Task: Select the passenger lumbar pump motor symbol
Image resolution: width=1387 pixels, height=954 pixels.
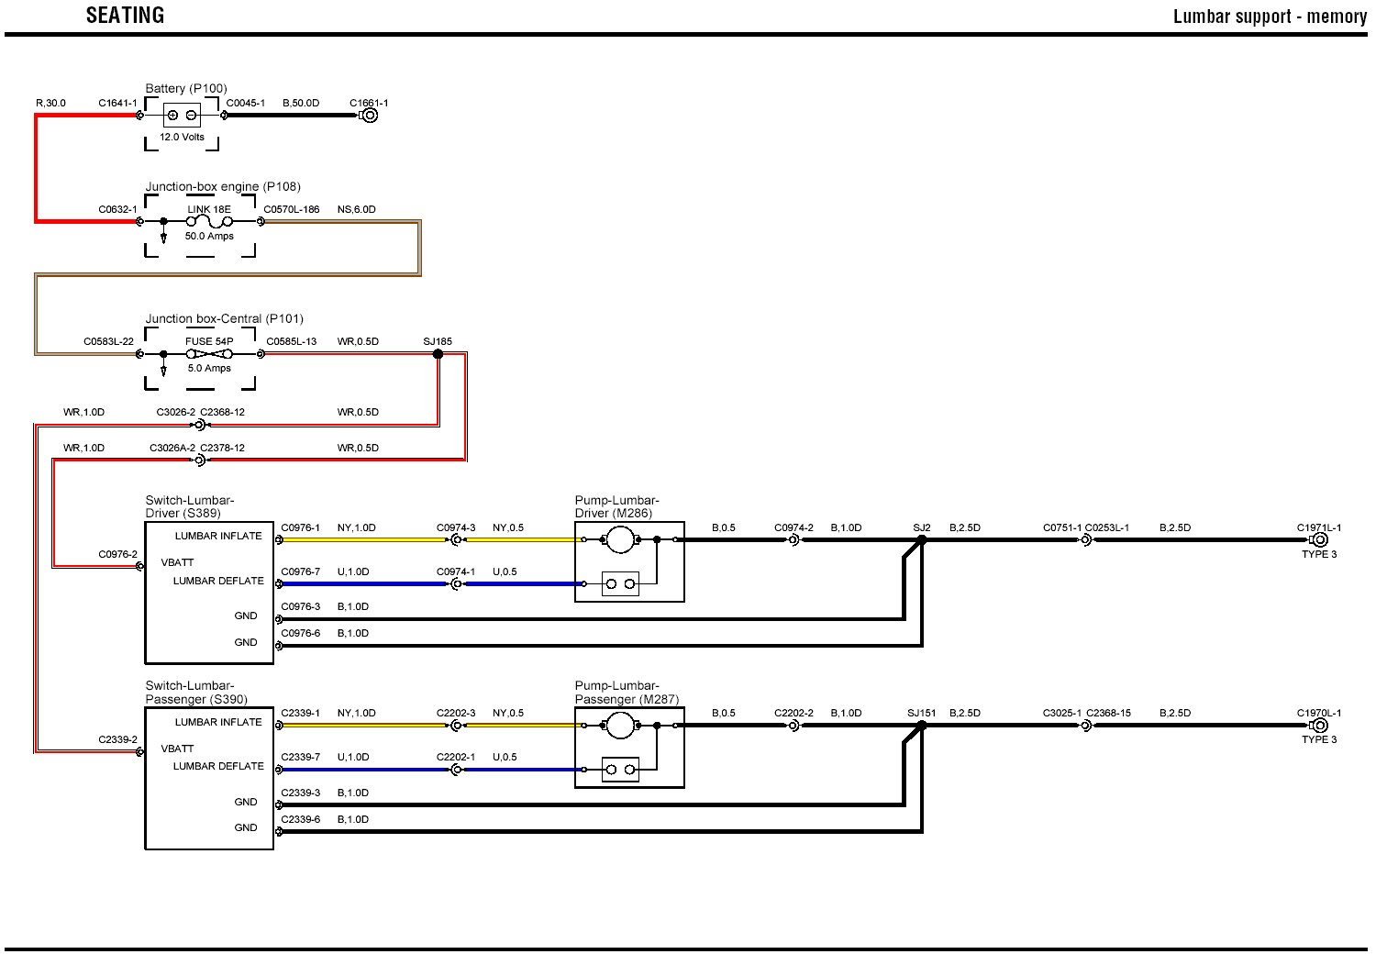Action: (621, 726)
